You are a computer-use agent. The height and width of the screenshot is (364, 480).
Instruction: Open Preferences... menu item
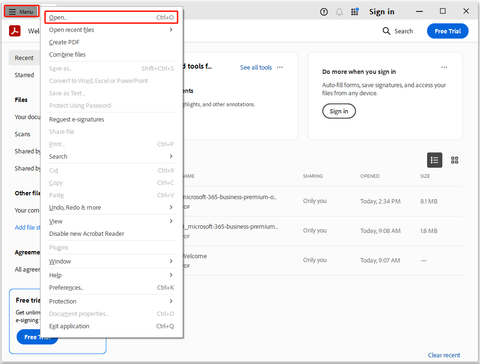pyautogui.click(x=112, y=287)
